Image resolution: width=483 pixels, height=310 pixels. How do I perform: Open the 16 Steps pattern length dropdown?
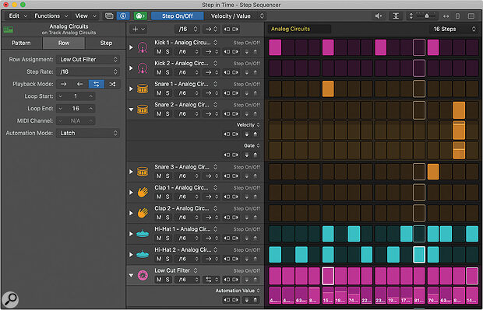coord(453,29)
